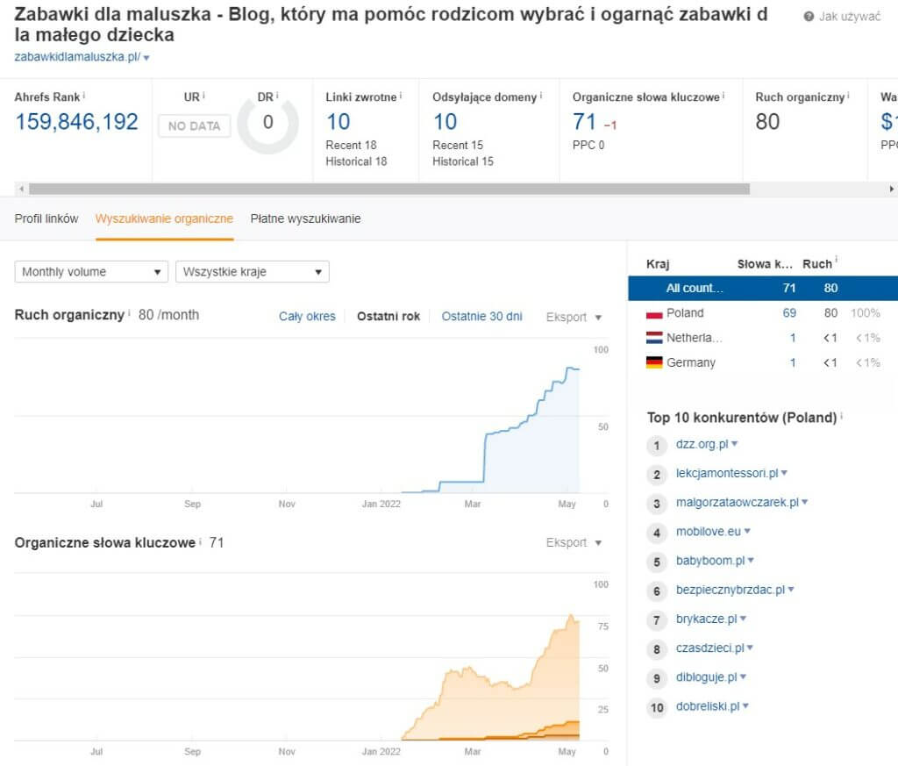Select All countries row in country table
Viewport: 898px width, 766px height.
[x=763, y=288]
